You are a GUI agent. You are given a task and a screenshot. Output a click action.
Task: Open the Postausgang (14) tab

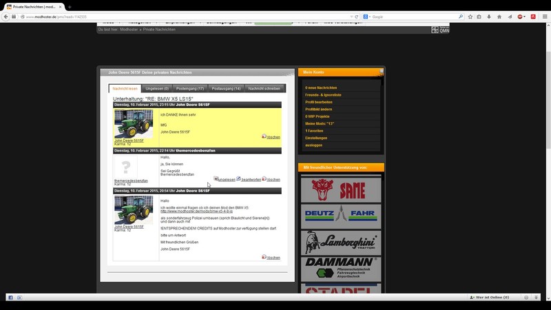[x=226, y=88]
